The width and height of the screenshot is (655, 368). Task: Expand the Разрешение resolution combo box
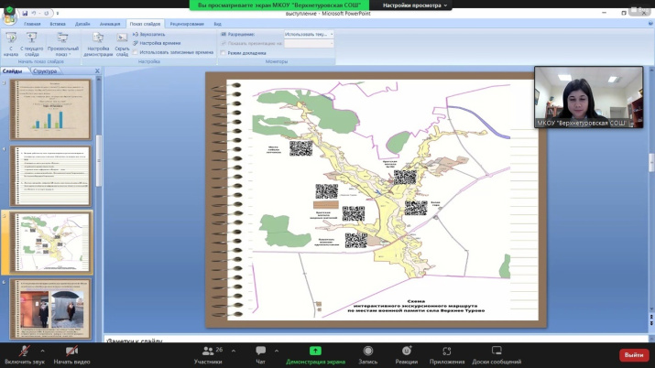(x=331, y=34)
